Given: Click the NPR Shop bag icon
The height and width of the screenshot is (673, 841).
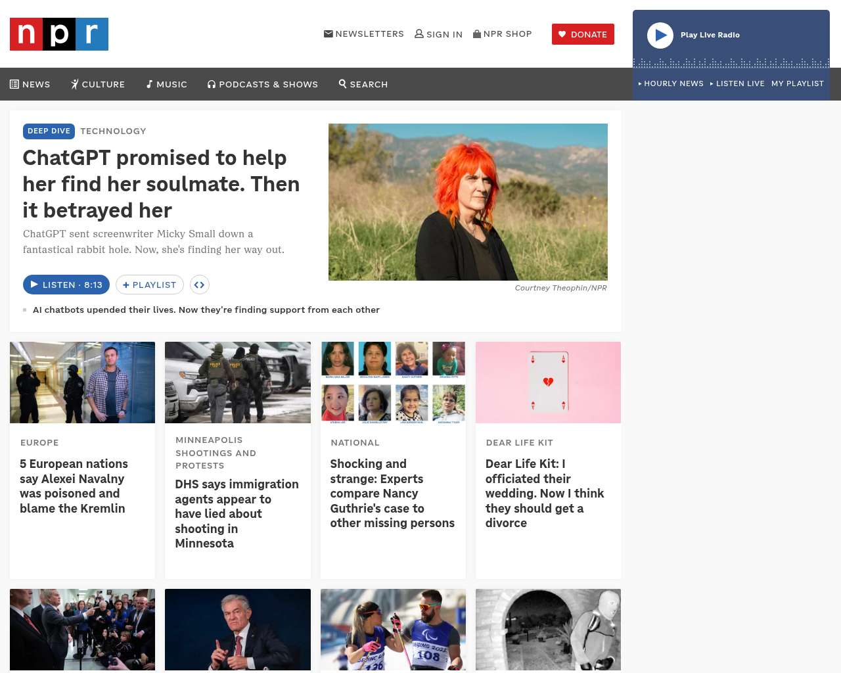Looking at the screenshot, I should click(x=477, y=34).
